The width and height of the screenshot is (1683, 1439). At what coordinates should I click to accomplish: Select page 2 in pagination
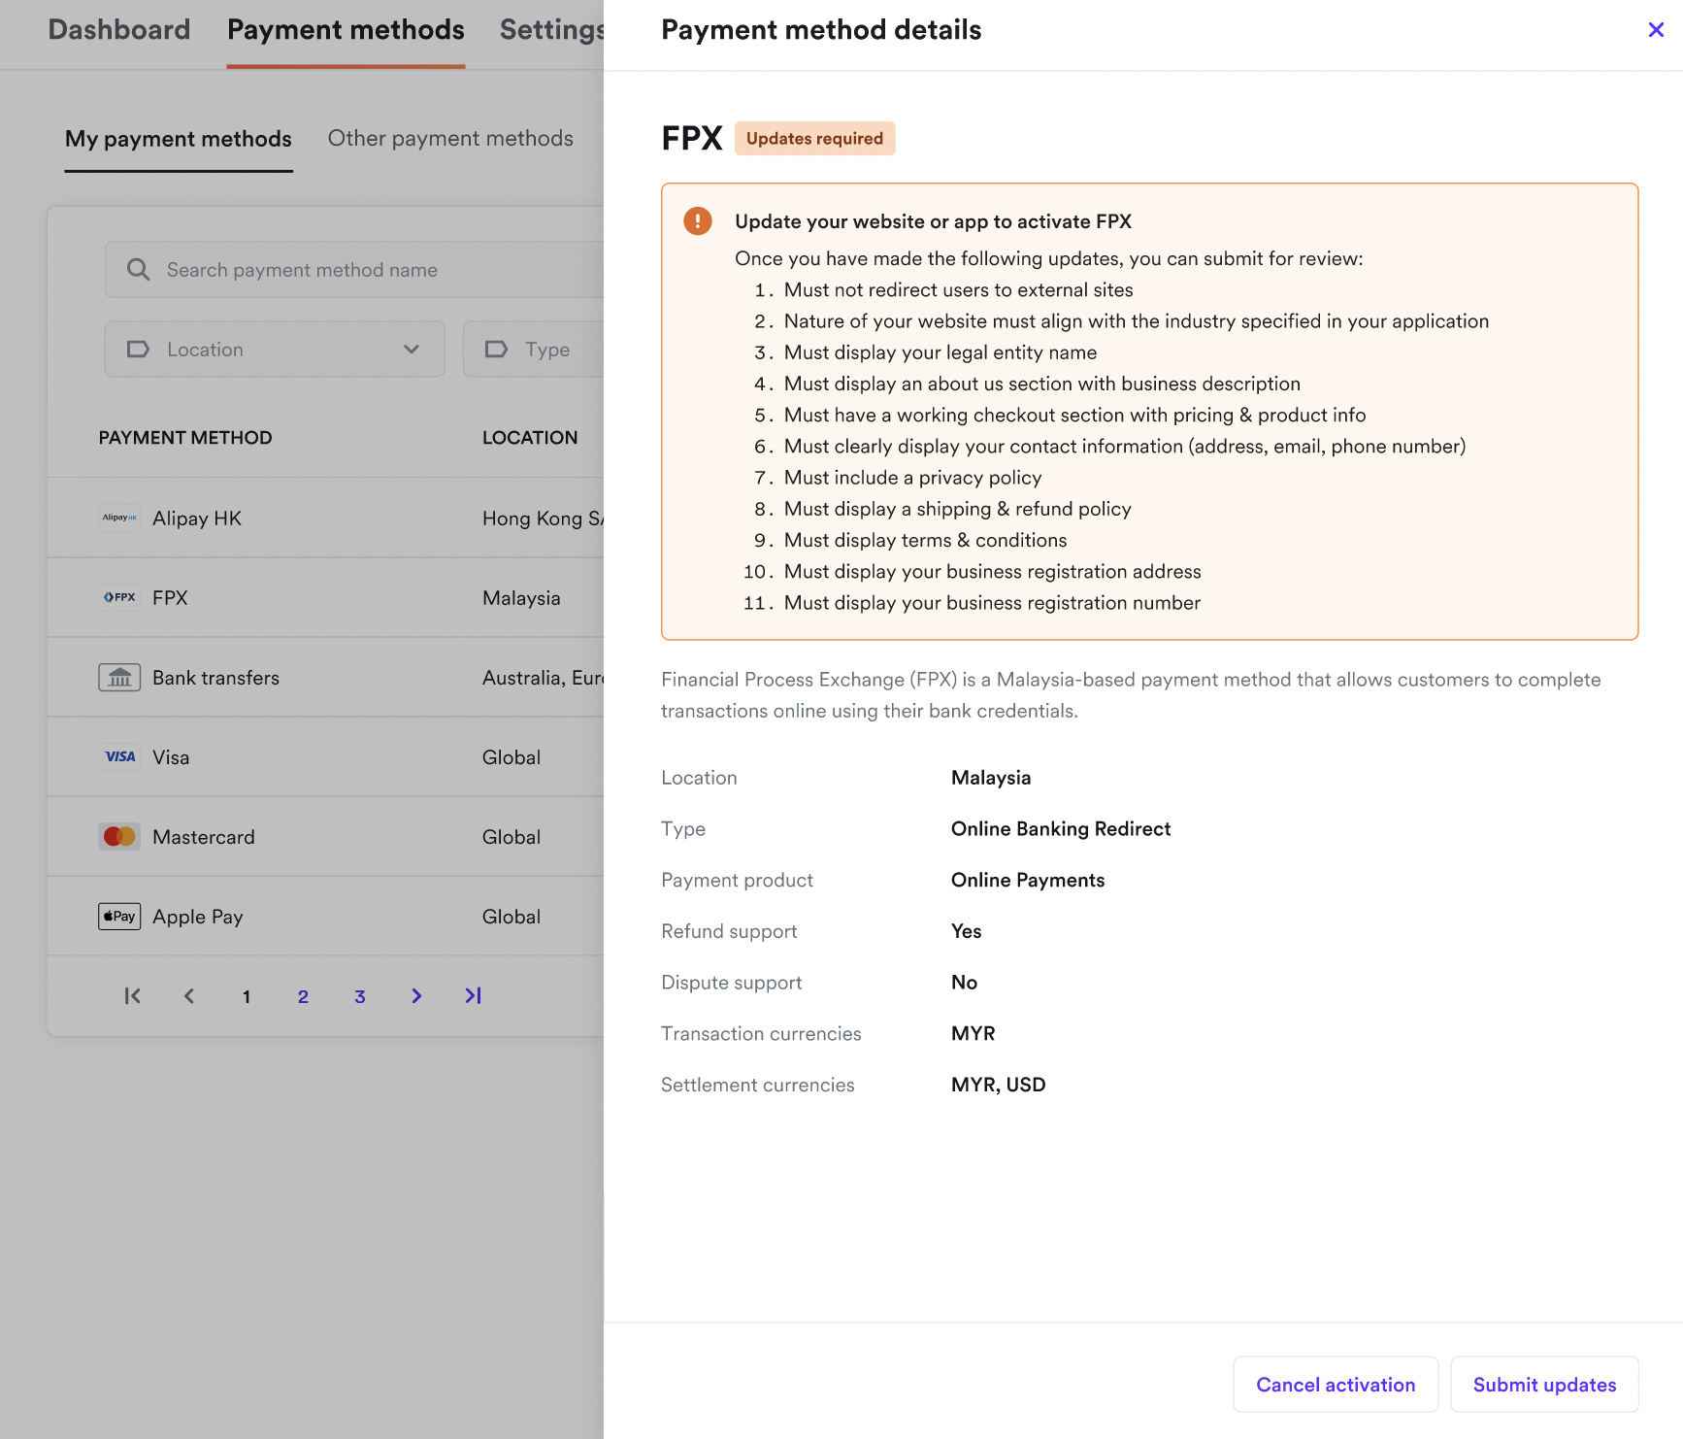point(303,995)
